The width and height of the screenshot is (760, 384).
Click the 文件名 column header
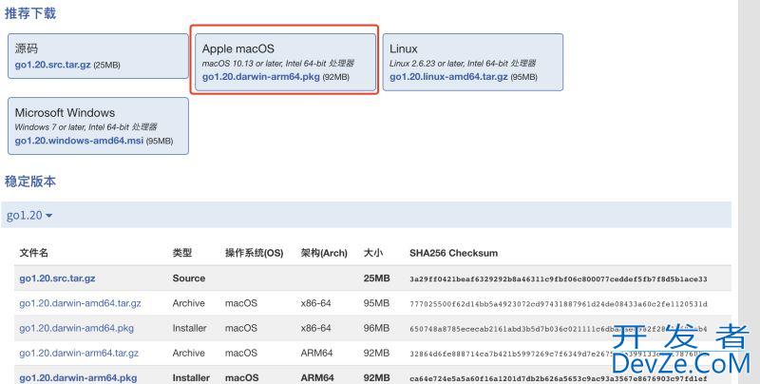pyautogui.click(x=34, y=253)
